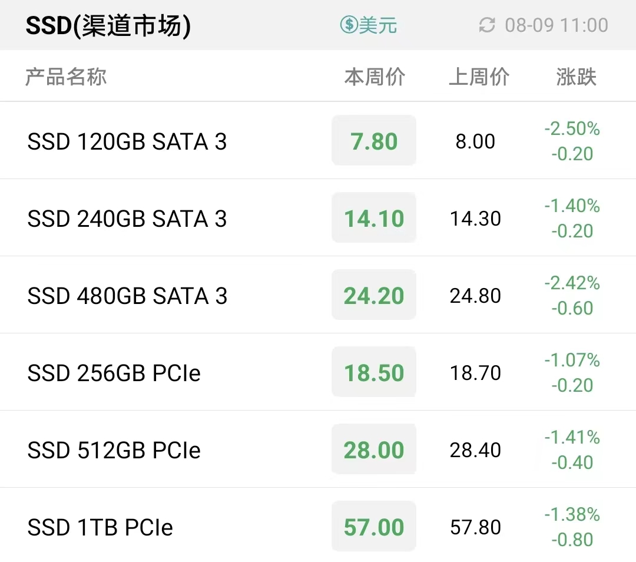Sort by the 涨跌 column header

click(x=576, y=77)
